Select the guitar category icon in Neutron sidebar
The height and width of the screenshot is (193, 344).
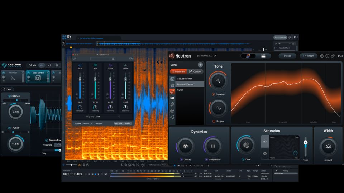point(172,91)
